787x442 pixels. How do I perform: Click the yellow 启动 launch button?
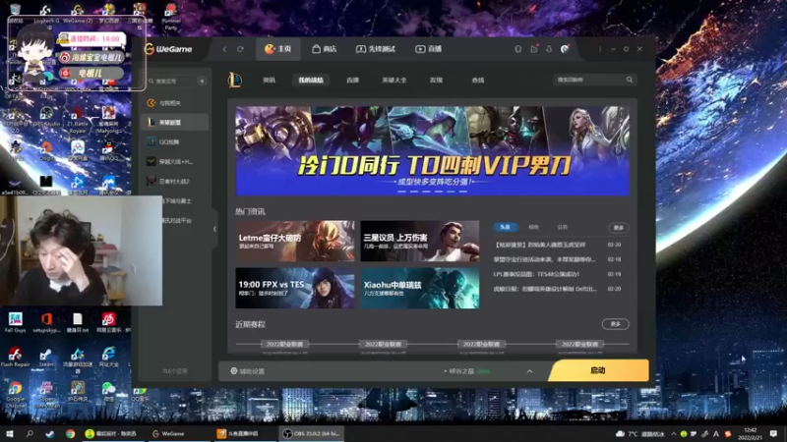598,370
